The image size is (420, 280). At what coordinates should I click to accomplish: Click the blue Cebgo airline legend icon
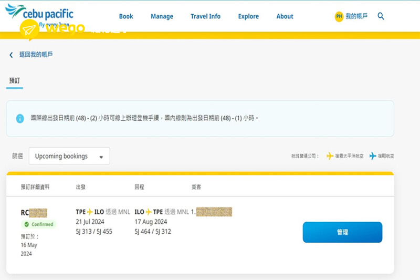373,156
